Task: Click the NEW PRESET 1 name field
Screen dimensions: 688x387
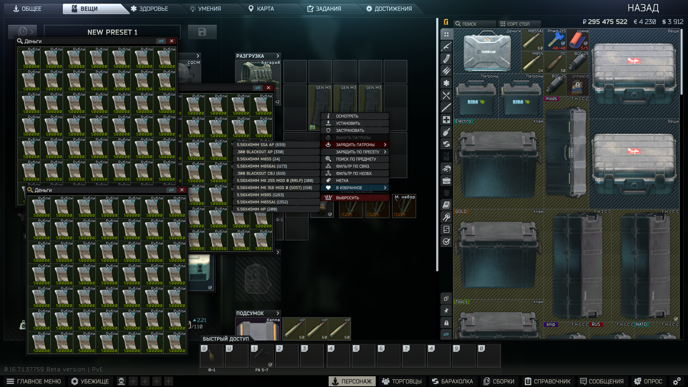Action: tap(112, 32)
